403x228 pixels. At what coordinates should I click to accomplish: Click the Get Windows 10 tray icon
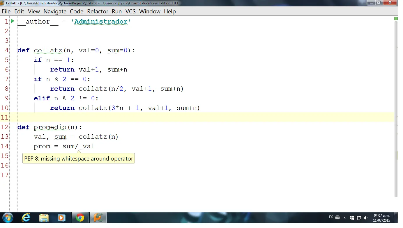[x=351, y=218]
